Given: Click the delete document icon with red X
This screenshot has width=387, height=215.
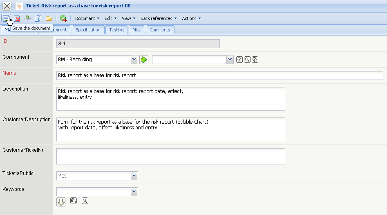Looking at the screenshot, I should [17, 18].
